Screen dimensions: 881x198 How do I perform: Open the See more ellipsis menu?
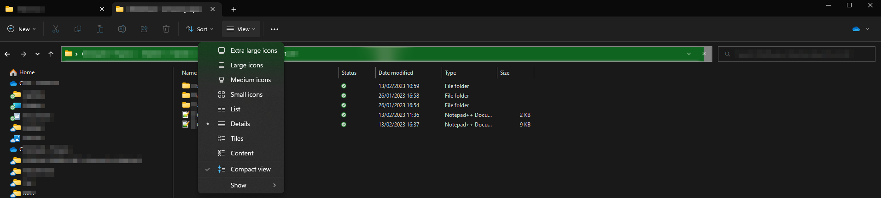(x=274, y=29)
